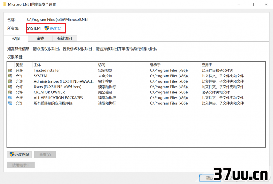The image size is (273, 184).
Task: Click the greyed 查看(V) button
Action: [x=45, y=154]
